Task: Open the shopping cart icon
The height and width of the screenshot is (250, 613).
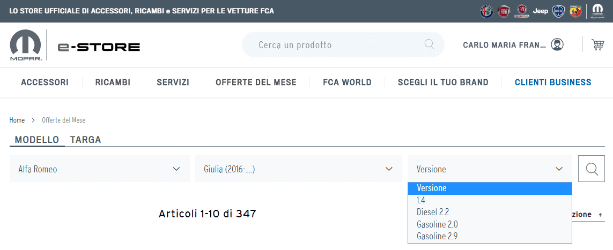Action: [598, 45]
